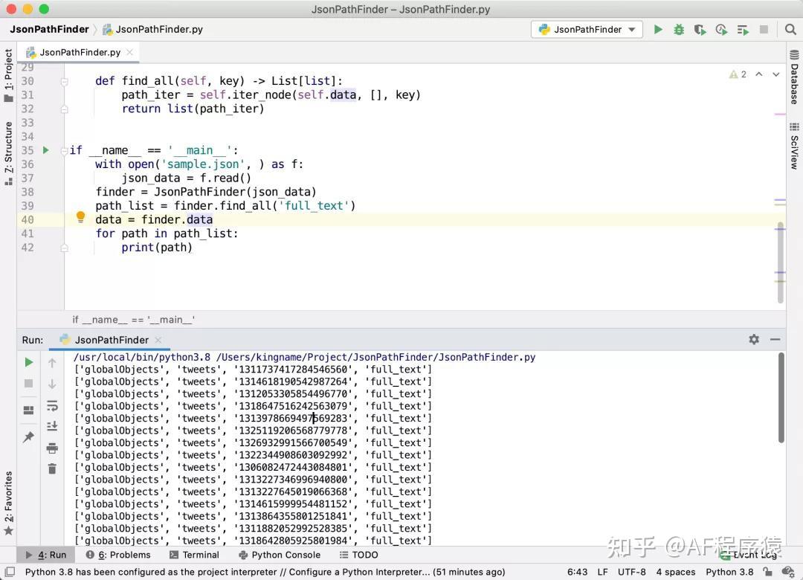Profile JsonPathFinder with the profiler icon

coord(720,29)
